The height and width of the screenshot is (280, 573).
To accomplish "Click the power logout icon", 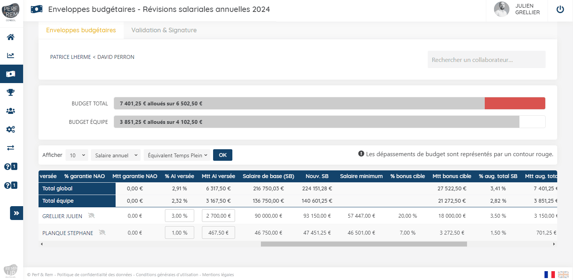I will [x=560, y=10].
